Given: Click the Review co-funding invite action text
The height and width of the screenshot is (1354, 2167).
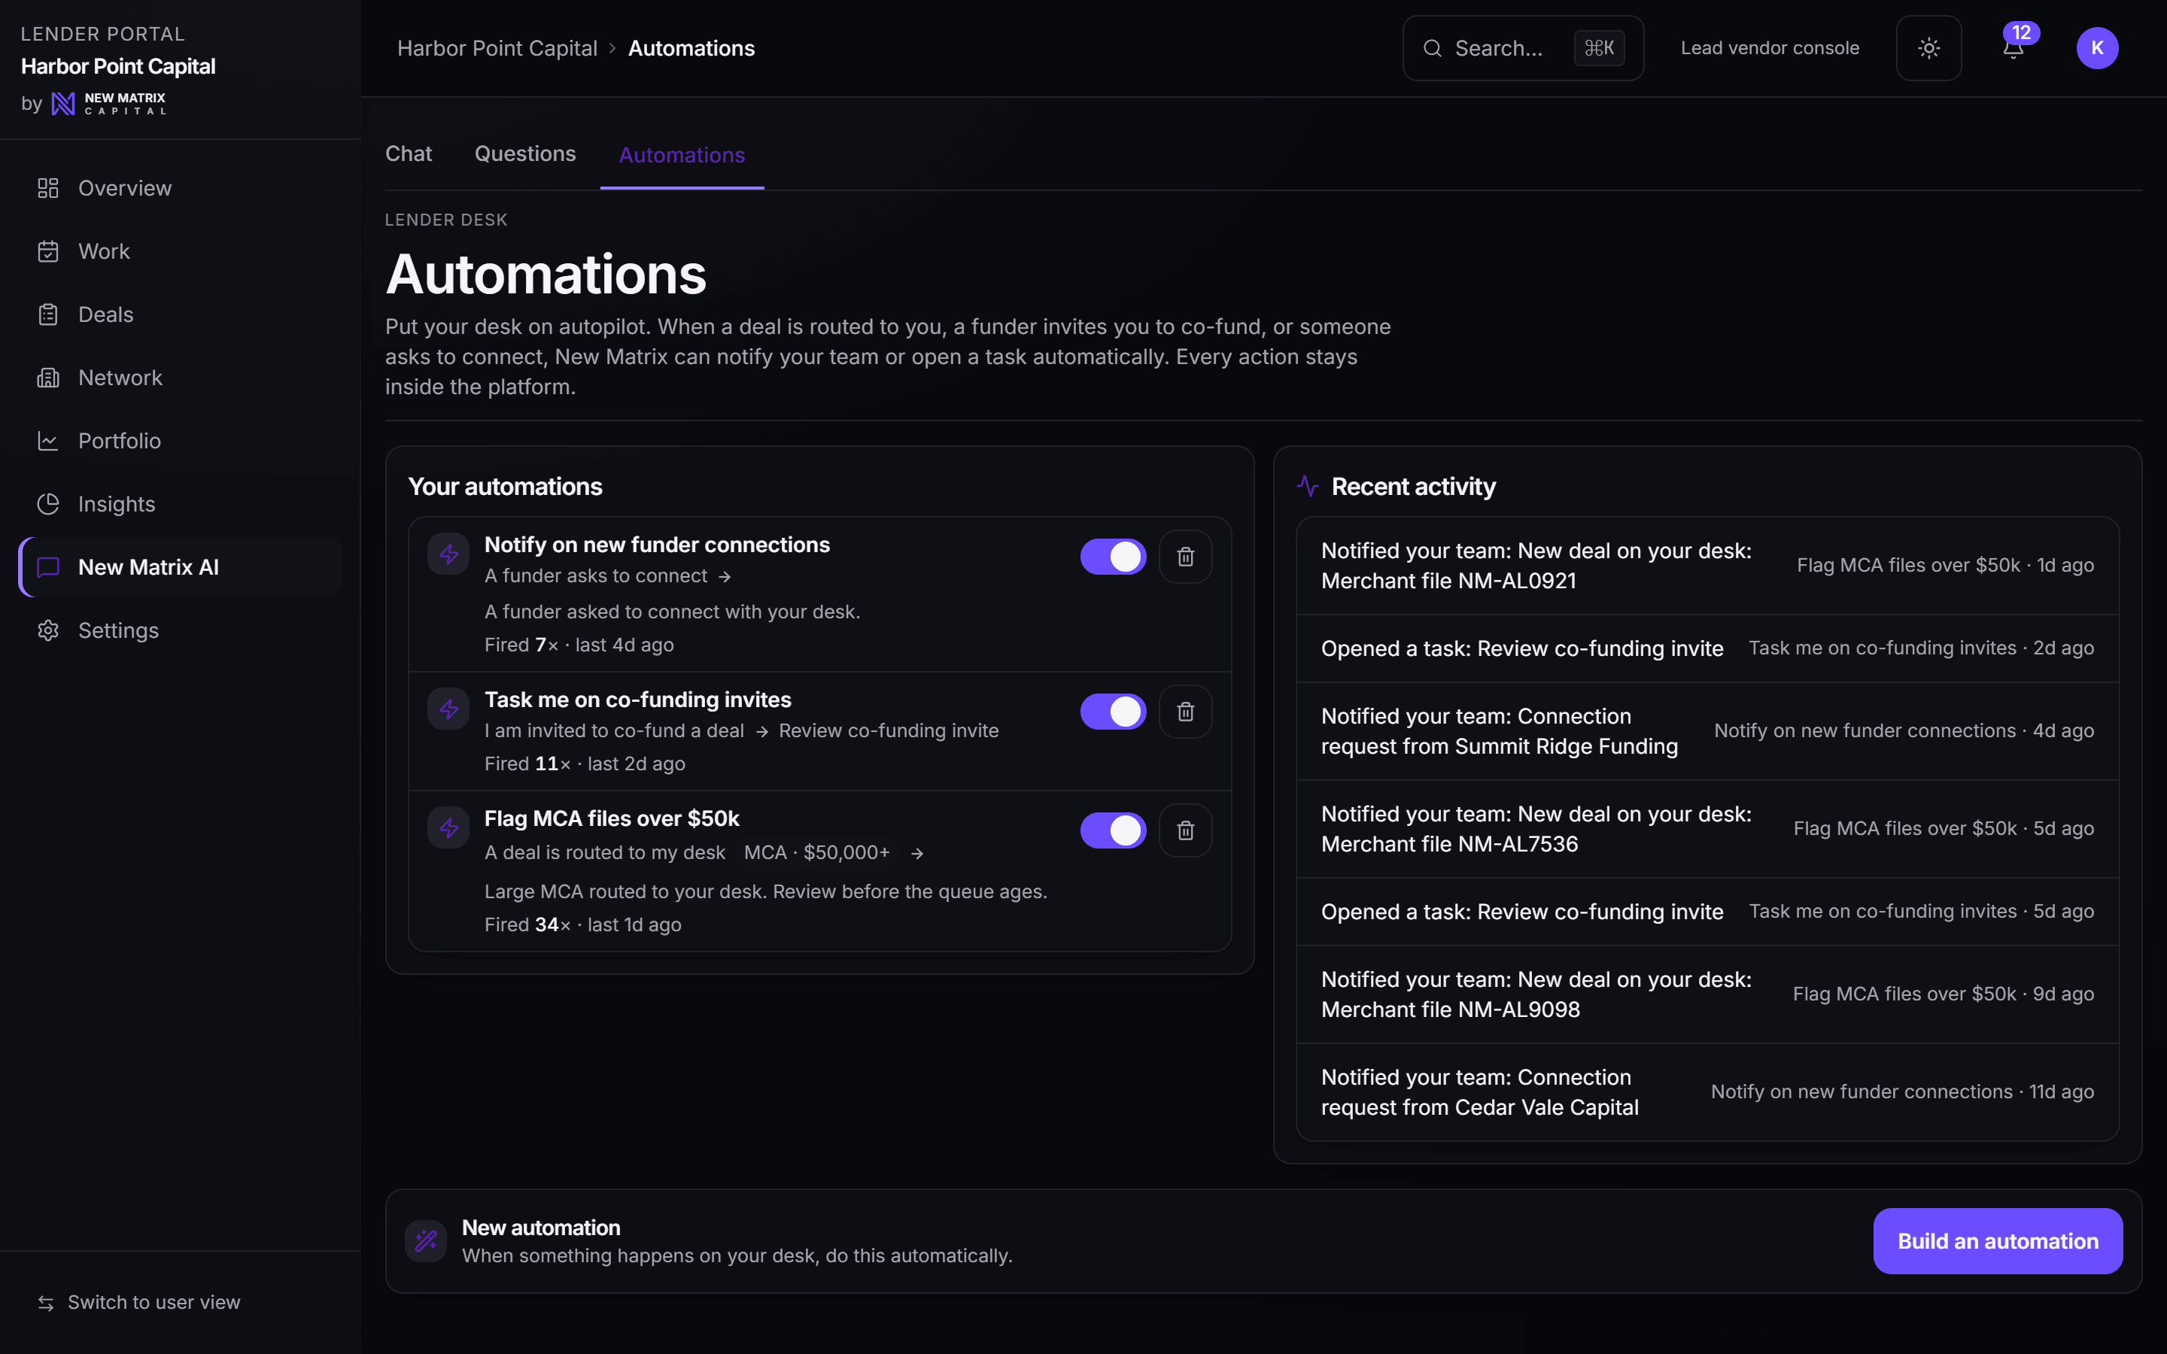Looking at the screenshot, I should click(x=889, y=730).
